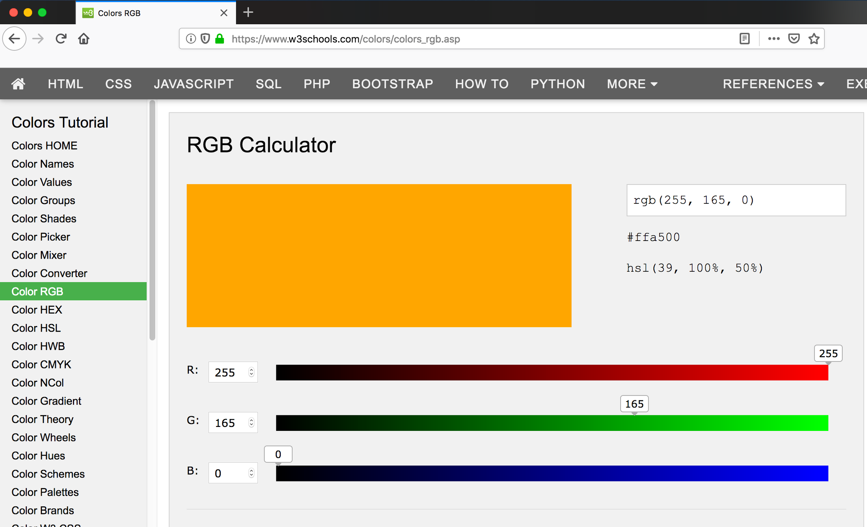
Task: Open the JAVASCRIPT menu item
Action: coord(194,84)
